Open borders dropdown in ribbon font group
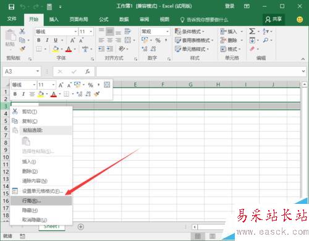This screenshot has height=241, width=309. tap(45, 49)
